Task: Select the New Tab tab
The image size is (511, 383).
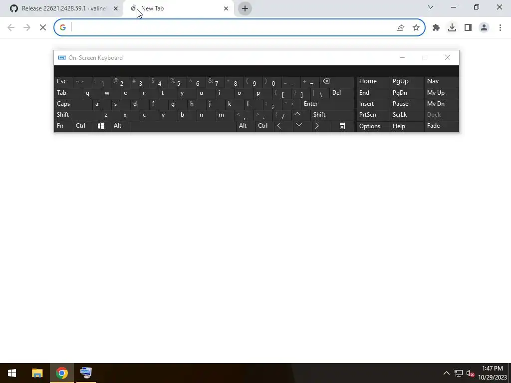Action: (178, 8)
